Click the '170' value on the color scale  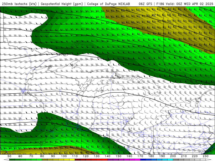140,156
